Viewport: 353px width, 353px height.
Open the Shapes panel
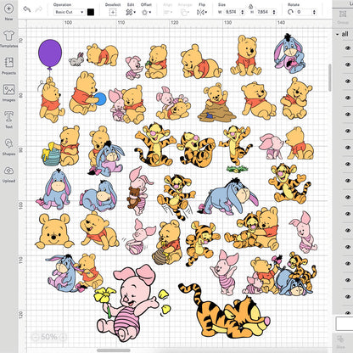tap(8, 147)
